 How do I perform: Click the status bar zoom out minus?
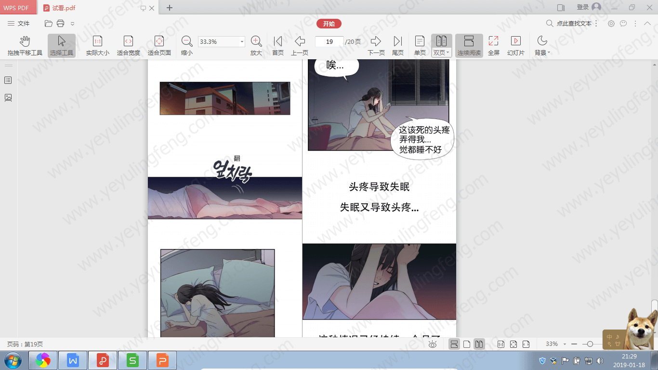[574, 344]
